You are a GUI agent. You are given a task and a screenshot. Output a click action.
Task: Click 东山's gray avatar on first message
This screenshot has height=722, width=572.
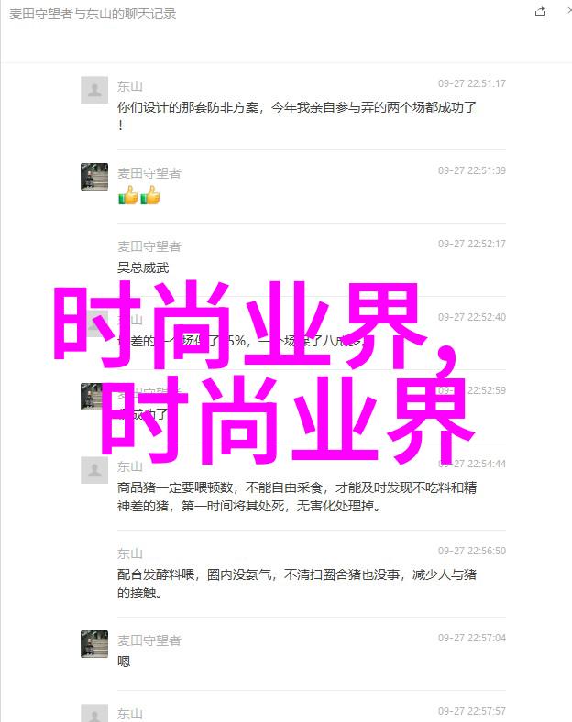pos(94,90)
